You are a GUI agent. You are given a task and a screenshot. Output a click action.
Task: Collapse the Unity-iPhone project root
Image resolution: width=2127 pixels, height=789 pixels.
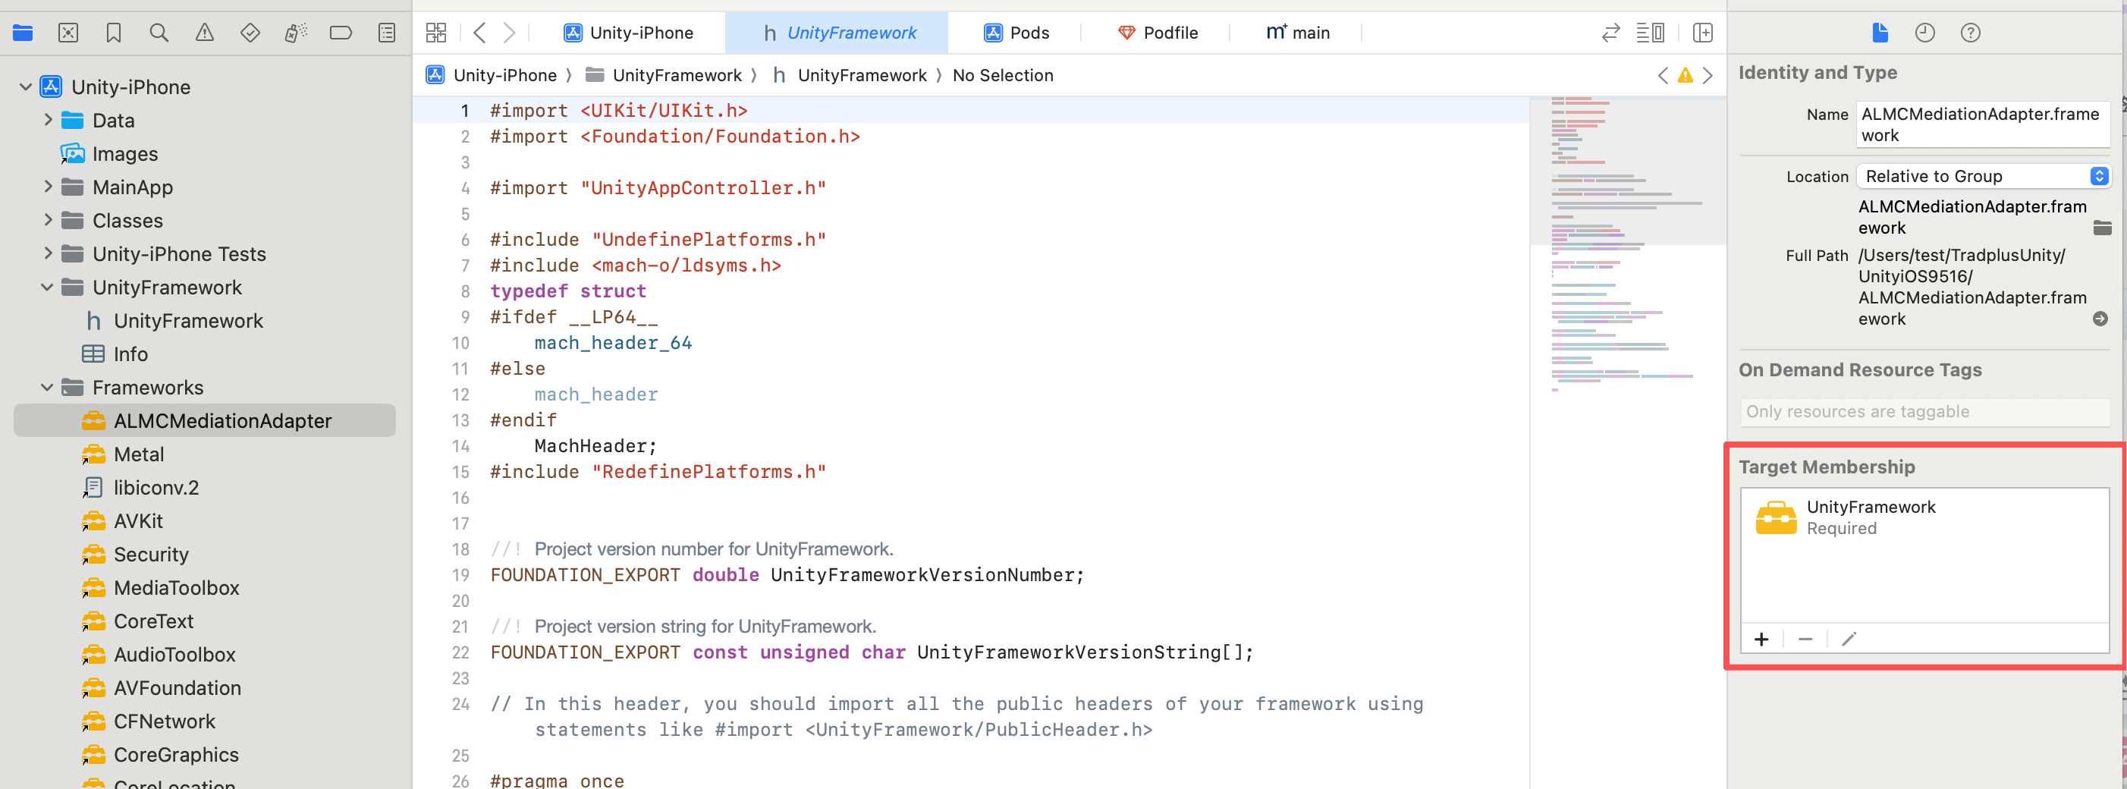(26, 86)
